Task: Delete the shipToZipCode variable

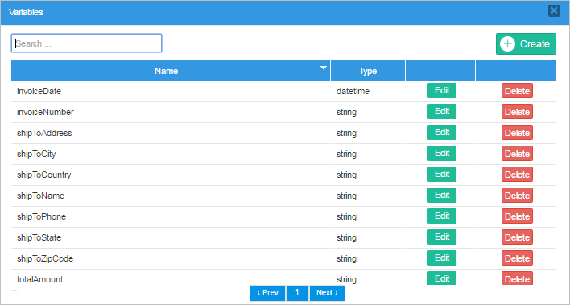Action: [x=517, y=258]
